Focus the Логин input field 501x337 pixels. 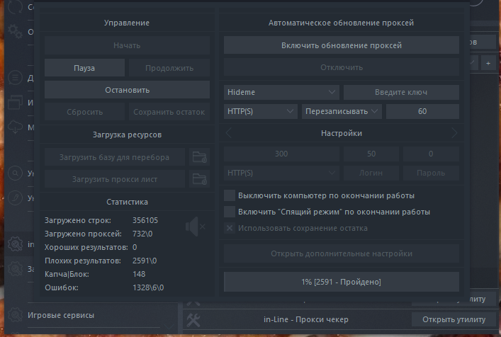(x=371, y=173)
